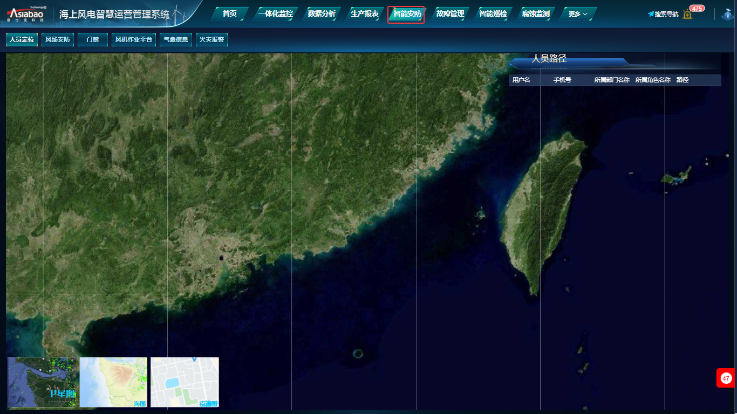The height and width of the screenshot is (414, 737).
Task: Open the 气象信息 weather sub-tab
Action: 176,39
